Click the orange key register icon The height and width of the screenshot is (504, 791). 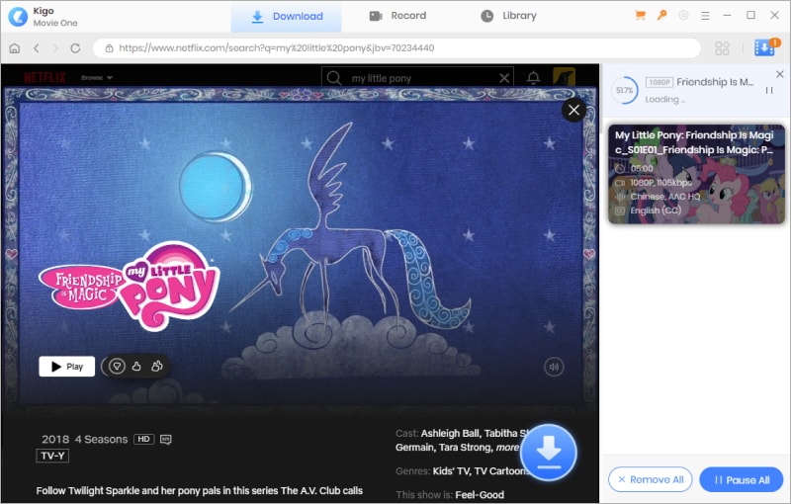661,16
